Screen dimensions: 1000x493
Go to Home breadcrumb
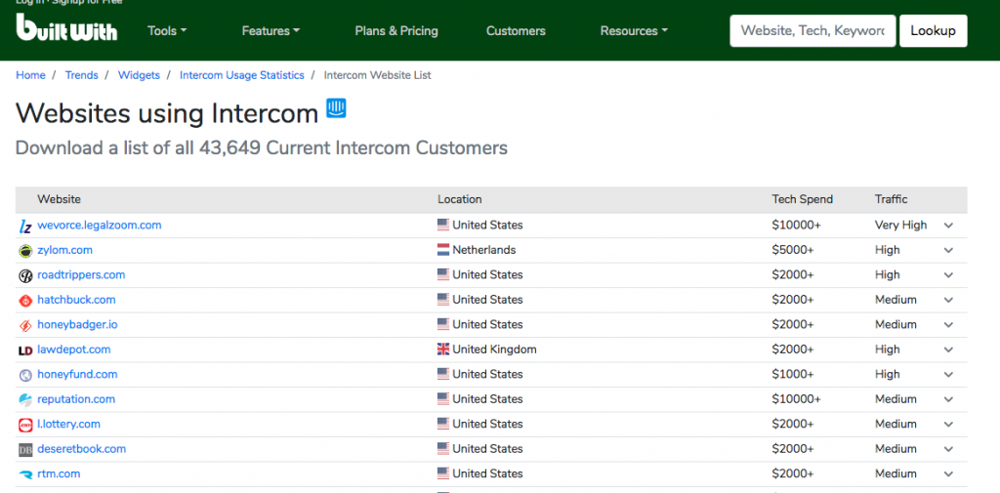pyautogui.click(x=30, y=75)
